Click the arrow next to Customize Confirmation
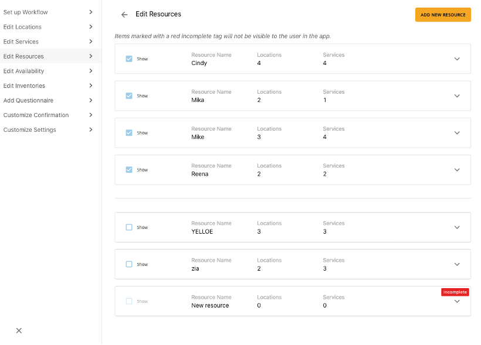 91,115
